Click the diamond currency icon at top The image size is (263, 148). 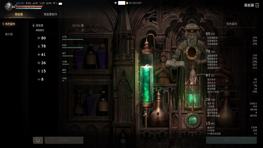pyautogui.click(x=116, y=3)
